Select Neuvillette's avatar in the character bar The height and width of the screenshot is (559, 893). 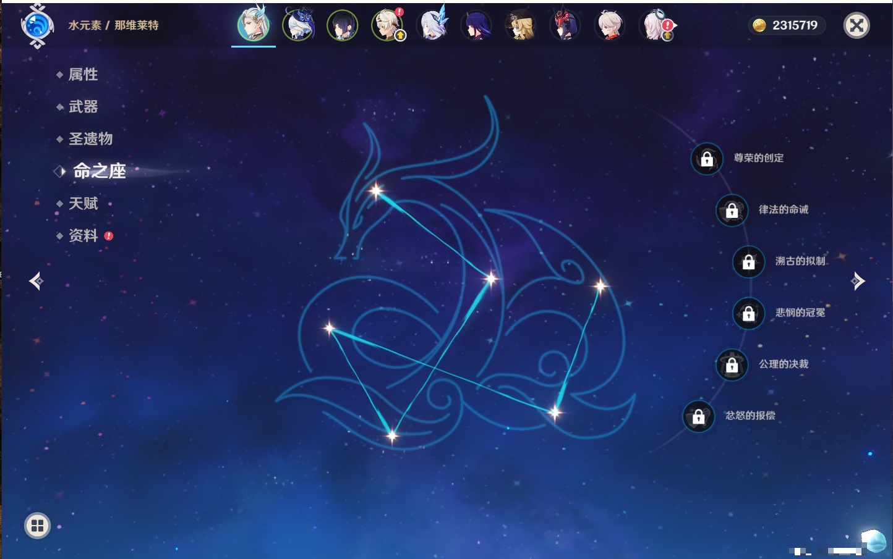254,25
